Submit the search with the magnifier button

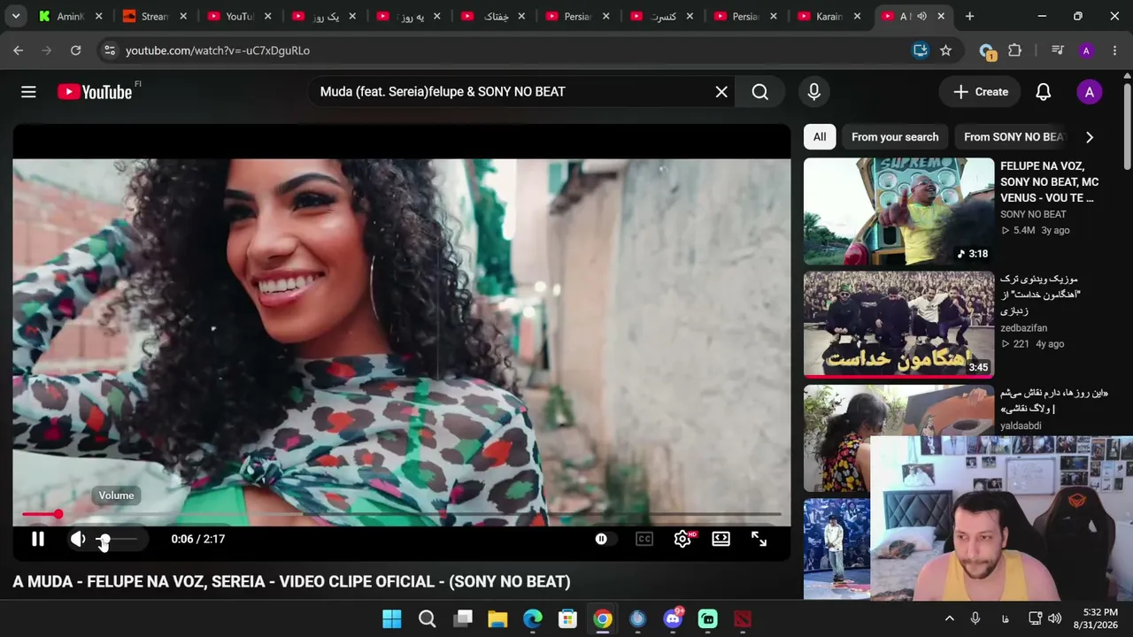(760, 92)
